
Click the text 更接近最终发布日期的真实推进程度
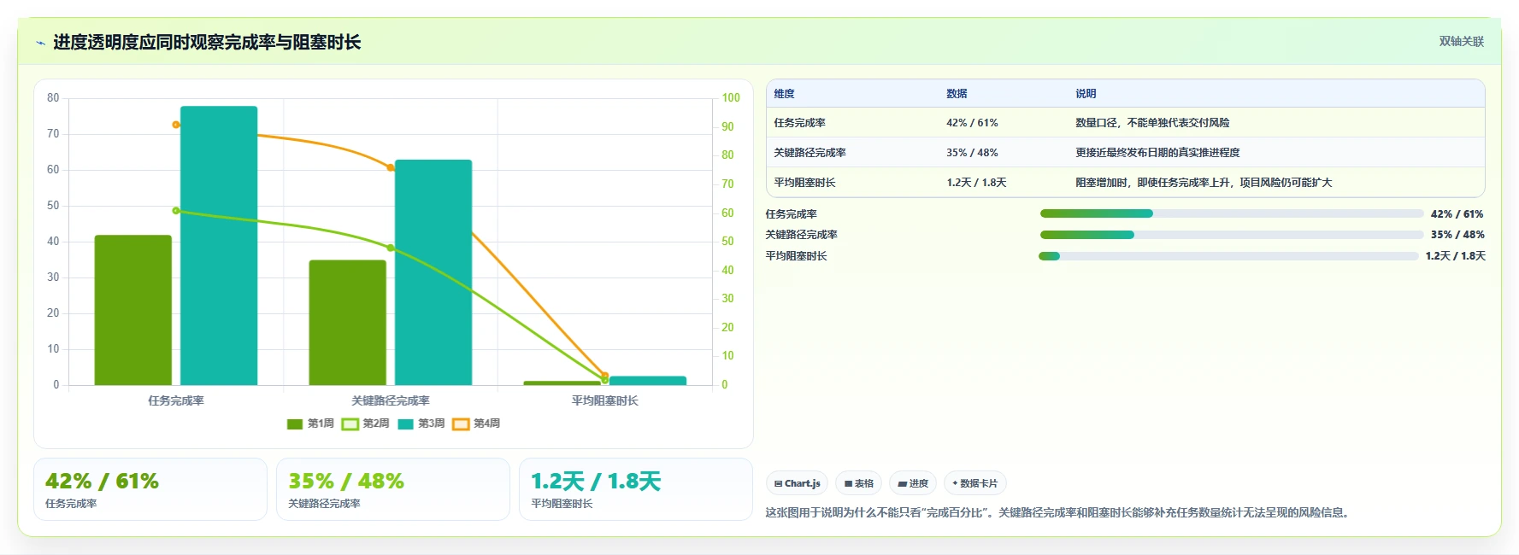click(1157, 153)
